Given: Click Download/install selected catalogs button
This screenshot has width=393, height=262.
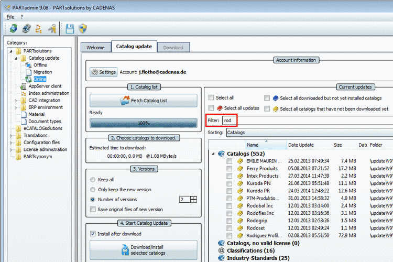Looking at the screenshot, I should (x=144, y=250).
